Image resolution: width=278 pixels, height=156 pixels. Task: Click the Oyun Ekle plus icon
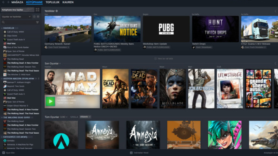(4, 153)
